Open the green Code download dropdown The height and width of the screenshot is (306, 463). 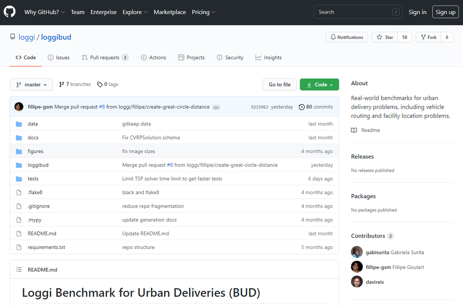click(x=319, y=85)
